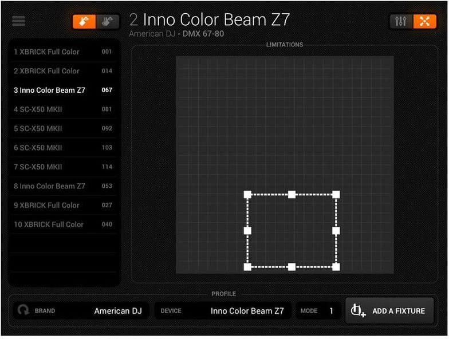Open the Brand selector American DJ
Image resolution: width=449 pixels, height=339 pixels.
tap(81, 310)
